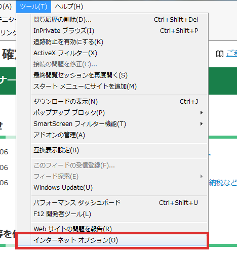Click greyed 接続の問題を修正(C)... entry

[112, 64]
